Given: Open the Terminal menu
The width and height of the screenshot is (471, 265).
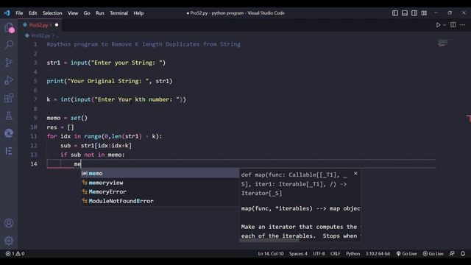Looking at the screenshot, I should [118, 13].
